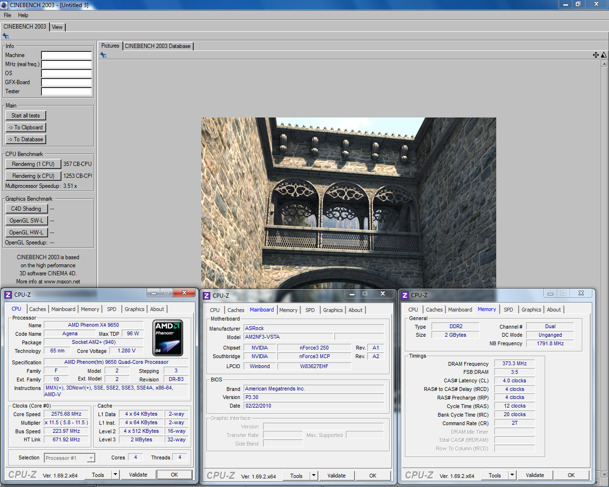Click the 'W83627EHF' LPCIO value

pyautogui.click(x=314, y=366)
